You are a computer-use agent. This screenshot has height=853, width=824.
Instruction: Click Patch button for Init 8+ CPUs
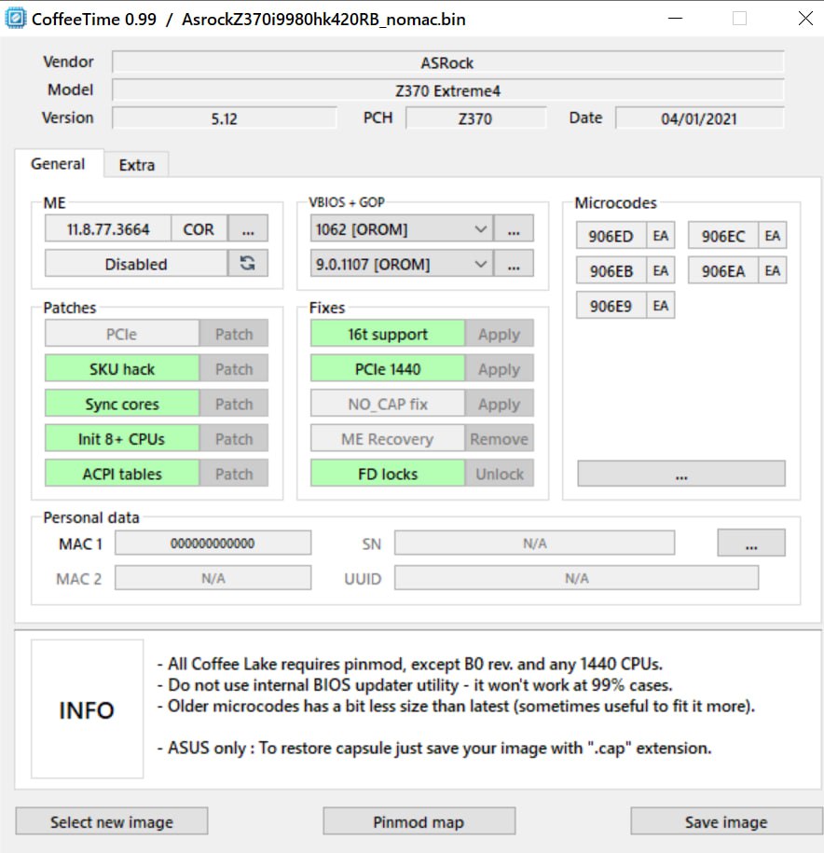pos(234,438)
